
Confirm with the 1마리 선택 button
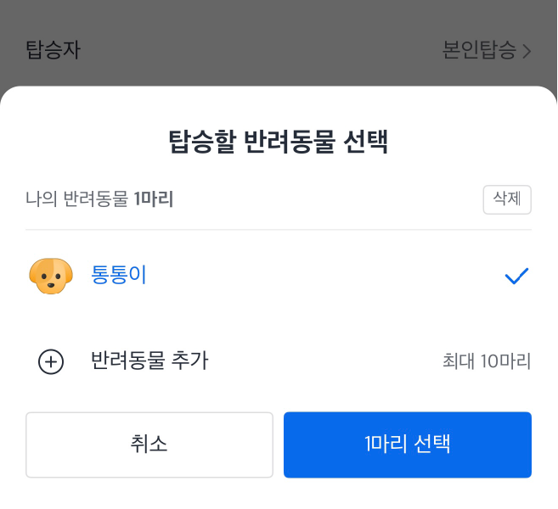(408, 445)
